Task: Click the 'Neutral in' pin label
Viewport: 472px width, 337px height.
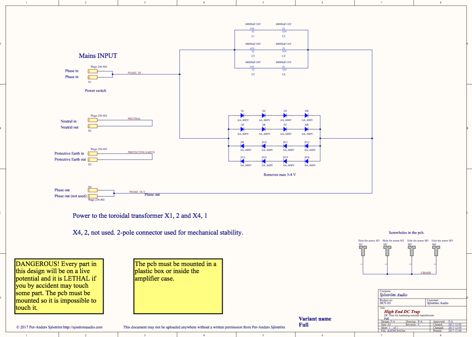Action: 69,121
